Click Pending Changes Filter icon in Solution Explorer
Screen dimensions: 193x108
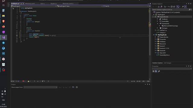pos(165,7)
